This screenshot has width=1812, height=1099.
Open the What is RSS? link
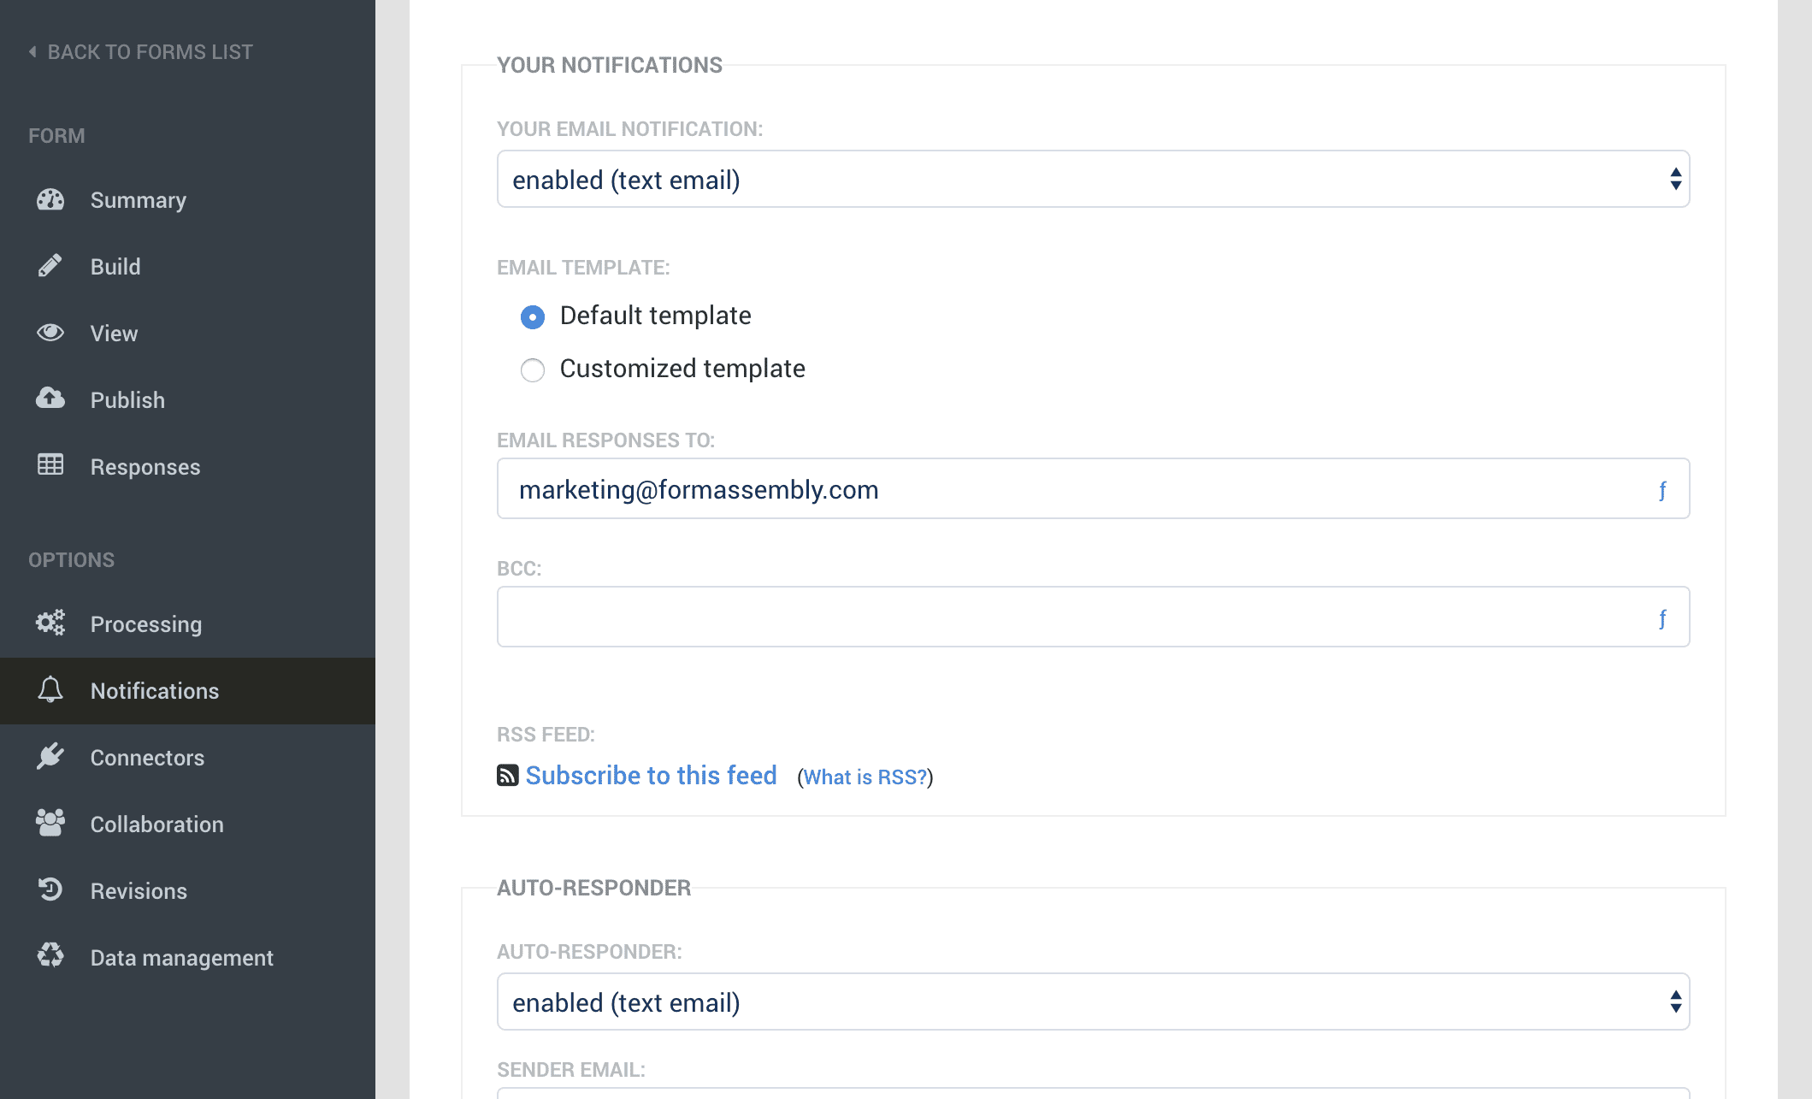(x=865, y=777)
